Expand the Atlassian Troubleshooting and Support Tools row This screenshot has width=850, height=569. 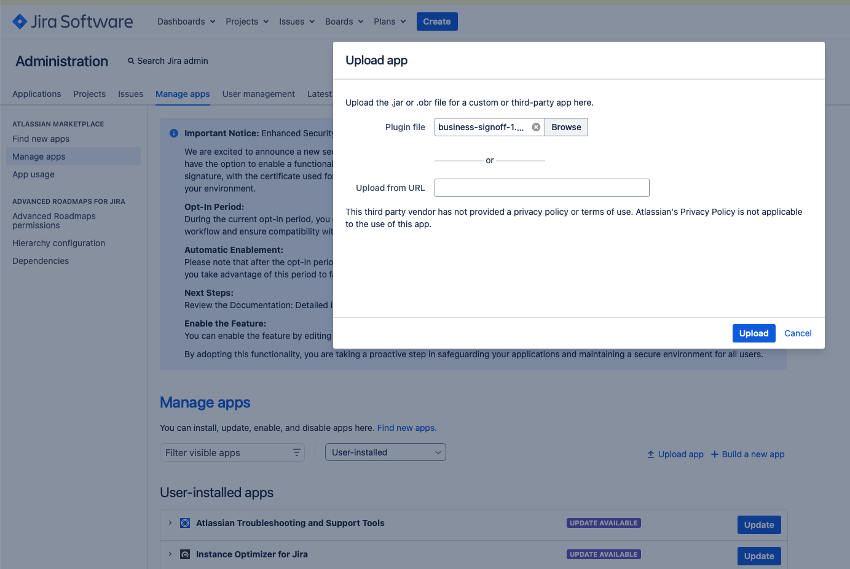coord(170,523)
